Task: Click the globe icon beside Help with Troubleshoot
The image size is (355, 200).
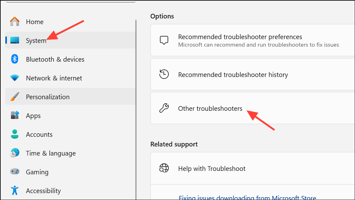Action: click(164, 168)
